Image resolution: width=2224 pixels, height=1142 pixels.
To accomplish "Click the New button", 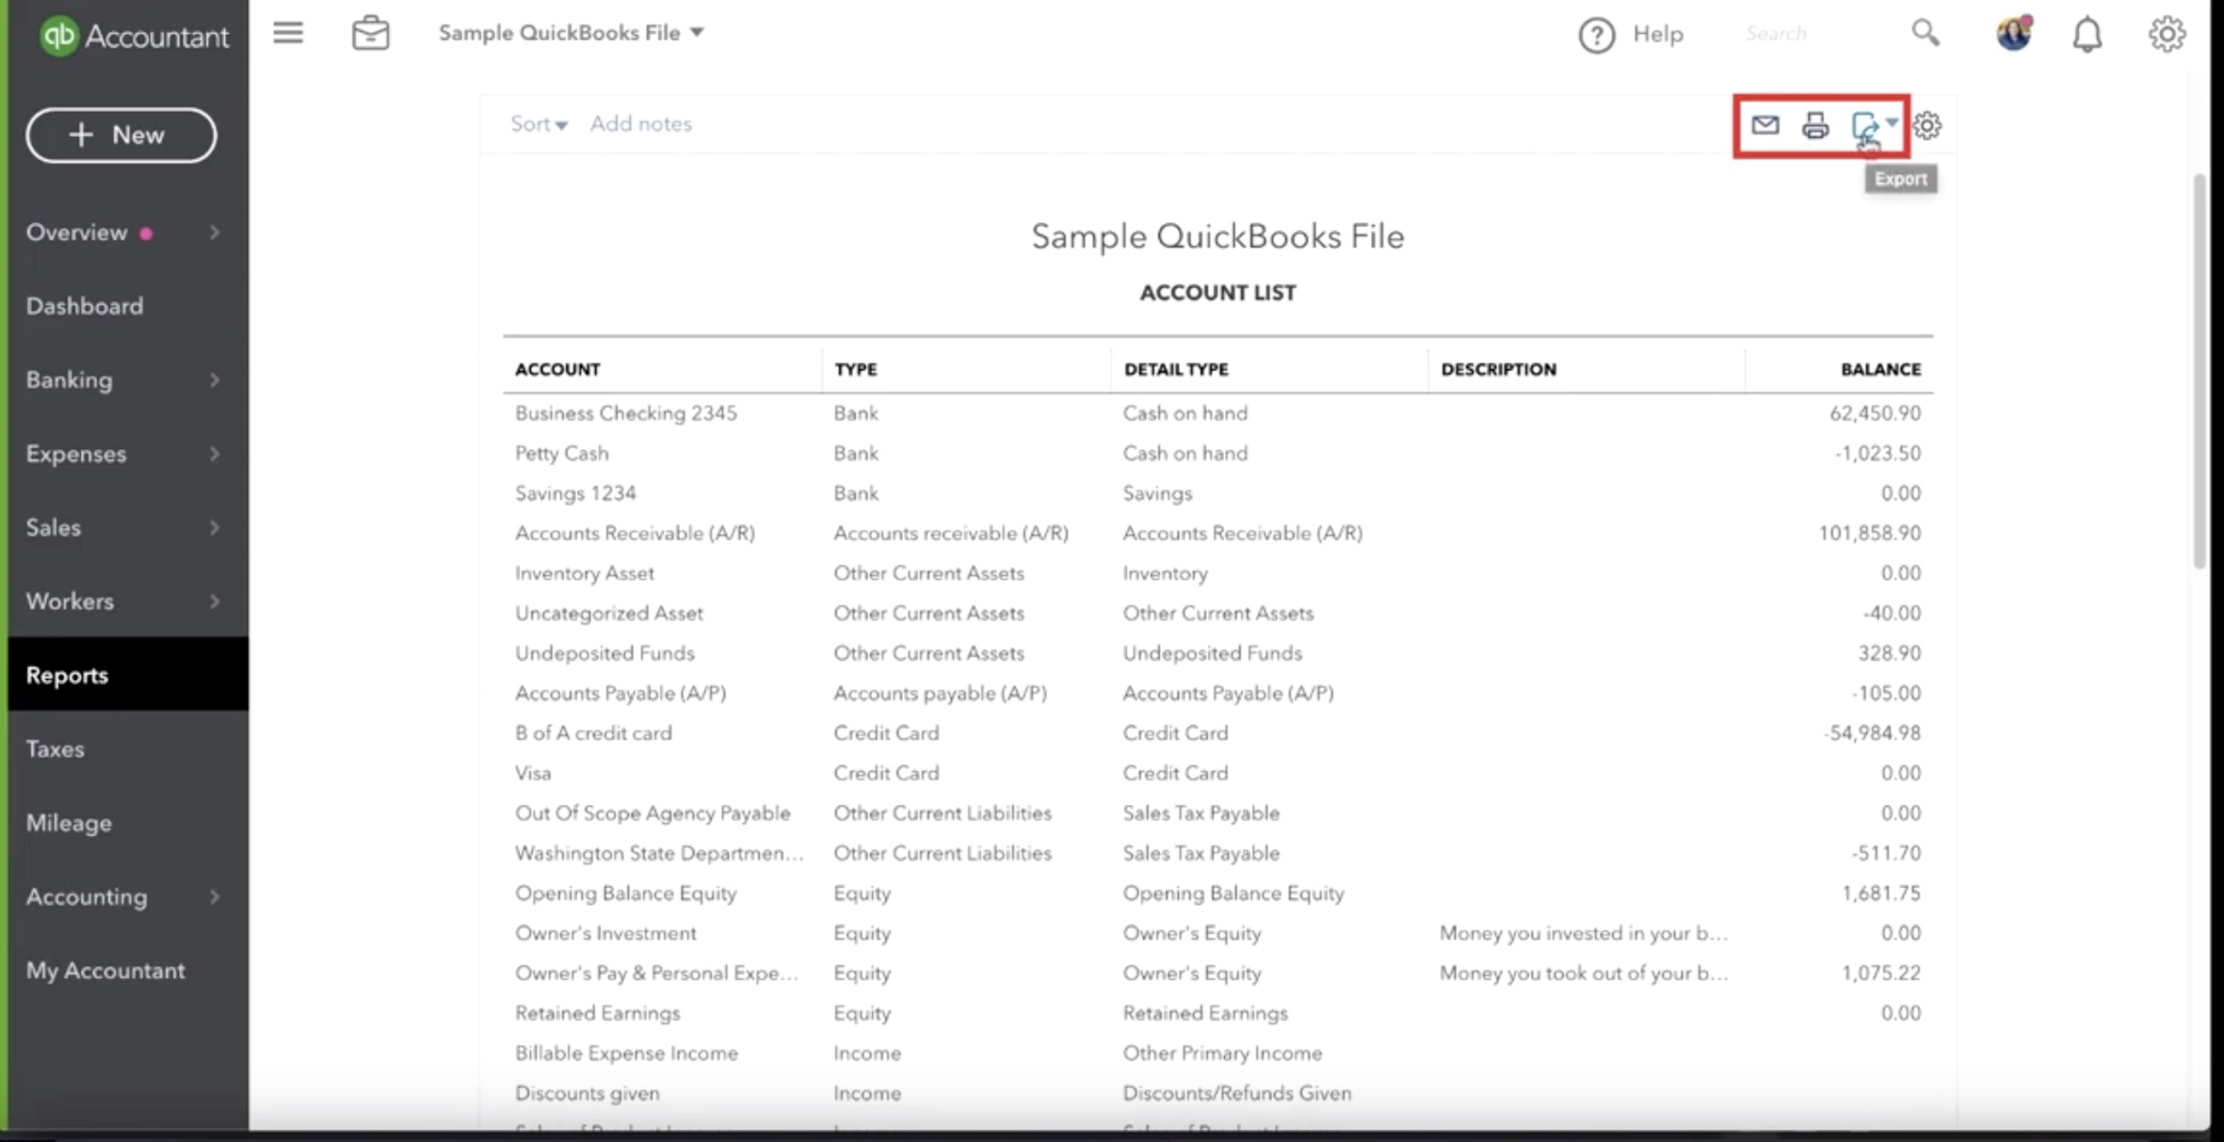I will pyautogui.click(x=121, y=135).
